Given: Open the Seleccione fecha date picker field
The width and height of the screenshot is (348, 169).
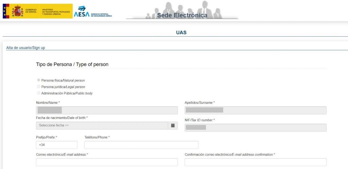Looking at the screenshot, I should 102,126.
